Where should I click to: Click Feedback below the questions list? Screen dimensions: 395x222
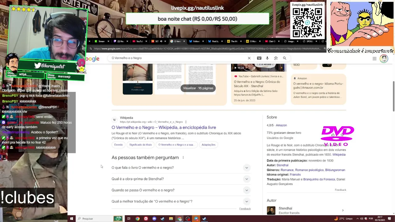(245, 209)
